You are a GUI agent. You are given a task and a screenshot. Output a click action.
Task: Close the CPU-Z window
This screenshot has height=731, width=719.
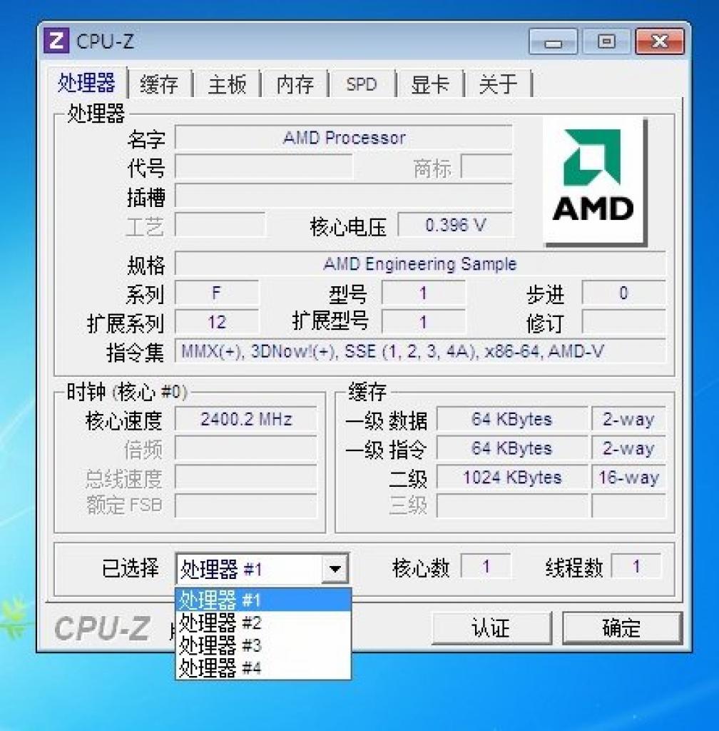coord(660,42)
